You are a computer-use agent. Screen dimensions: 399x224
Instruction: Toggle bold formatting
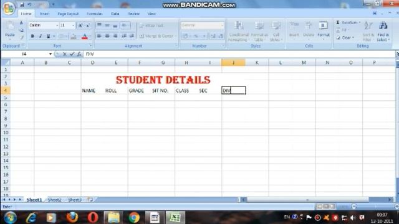tap(32, 36)
